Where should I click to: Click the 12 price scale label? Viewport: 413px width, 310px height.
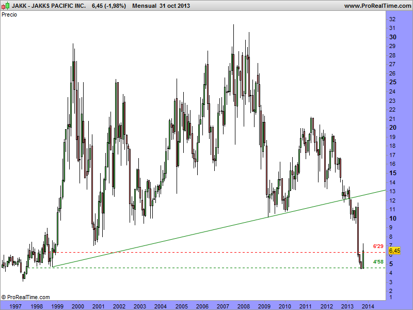coord(392,200)
